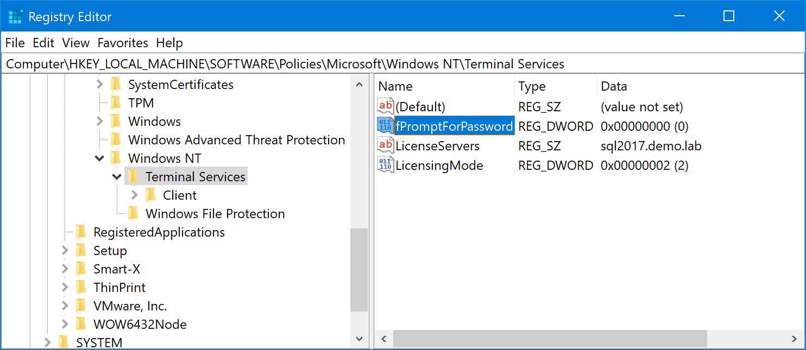Expand the Client subkey node

(135, 195)
